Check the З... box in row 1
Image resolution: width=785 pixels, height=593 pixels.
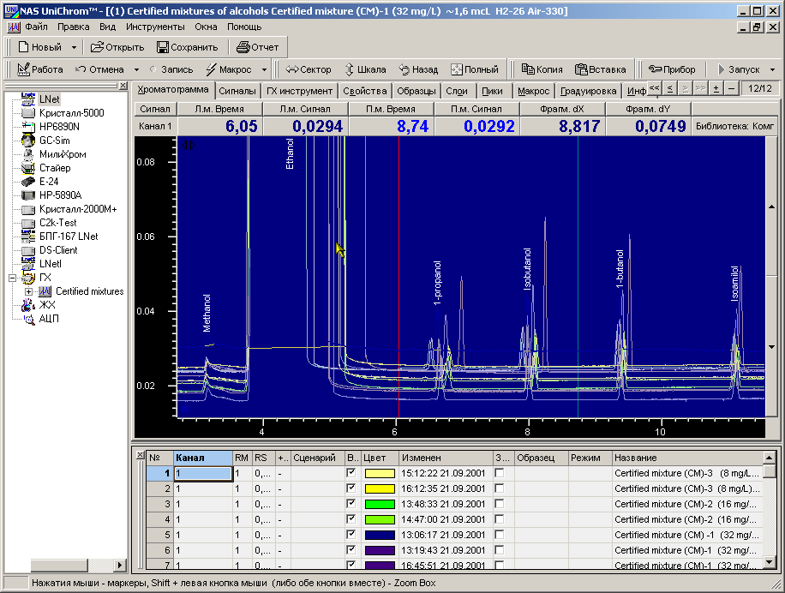coord(499,473)
